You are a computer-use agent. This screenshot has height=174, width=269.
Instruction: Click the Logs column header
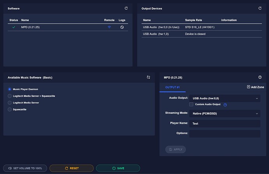122,20
